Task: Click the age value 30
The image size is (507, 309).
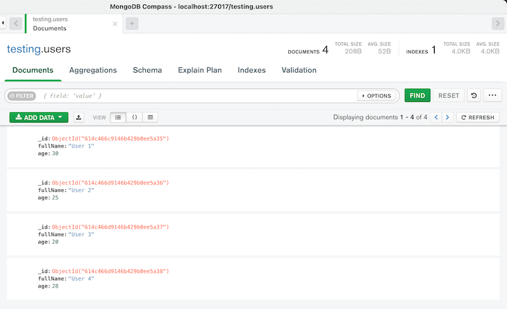Action: (56, 154)
